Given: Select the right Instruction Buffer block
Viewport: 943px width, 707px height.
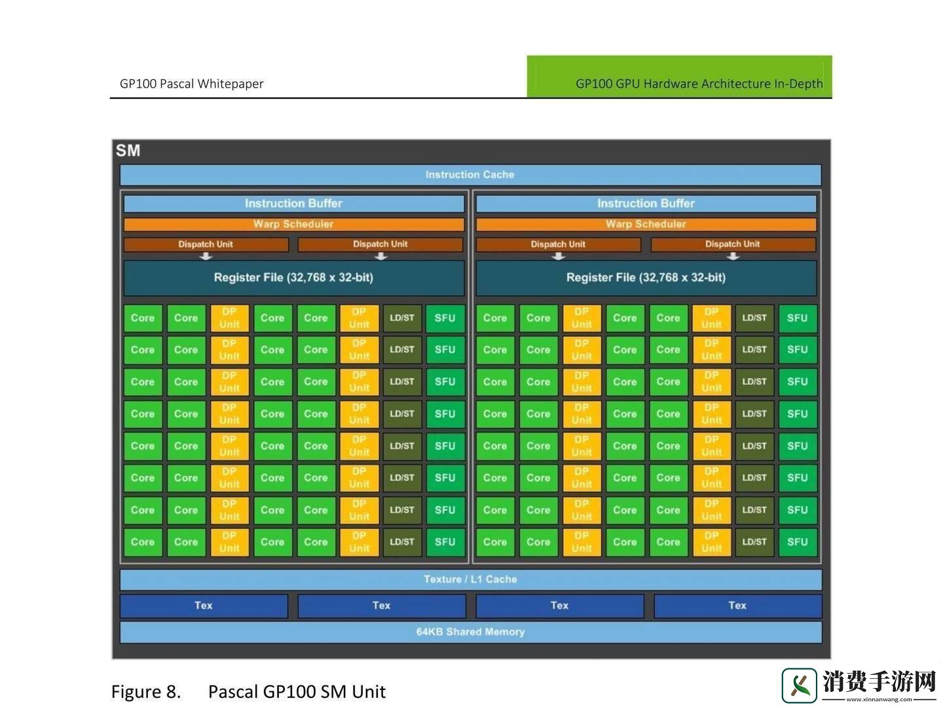Looking at the screenshot, I should tap(646, 204).
